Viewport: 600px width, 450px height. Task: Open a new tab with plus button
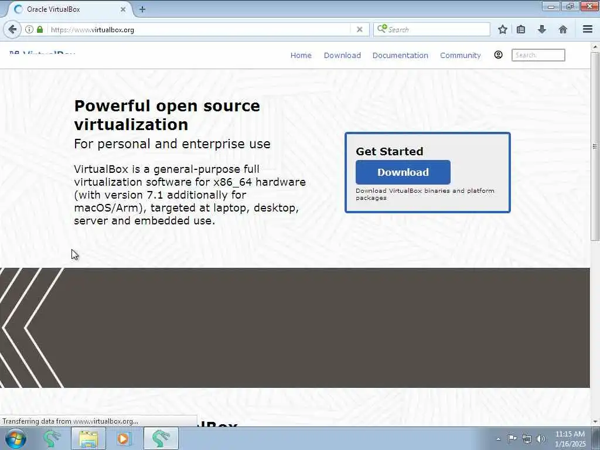coord(142,9)
